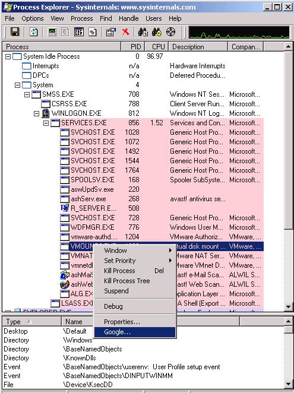Click the second binoculars Find icon
Screen dimensions: 294x393
tap(157, 32)
